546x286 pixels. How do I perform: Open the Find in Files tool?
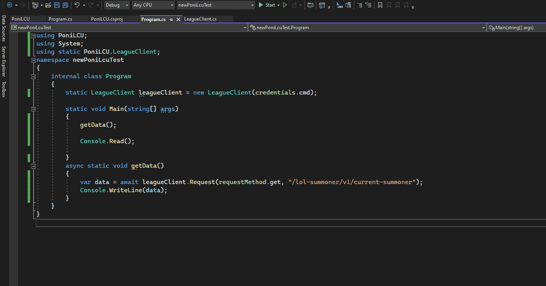coord(311,5)
